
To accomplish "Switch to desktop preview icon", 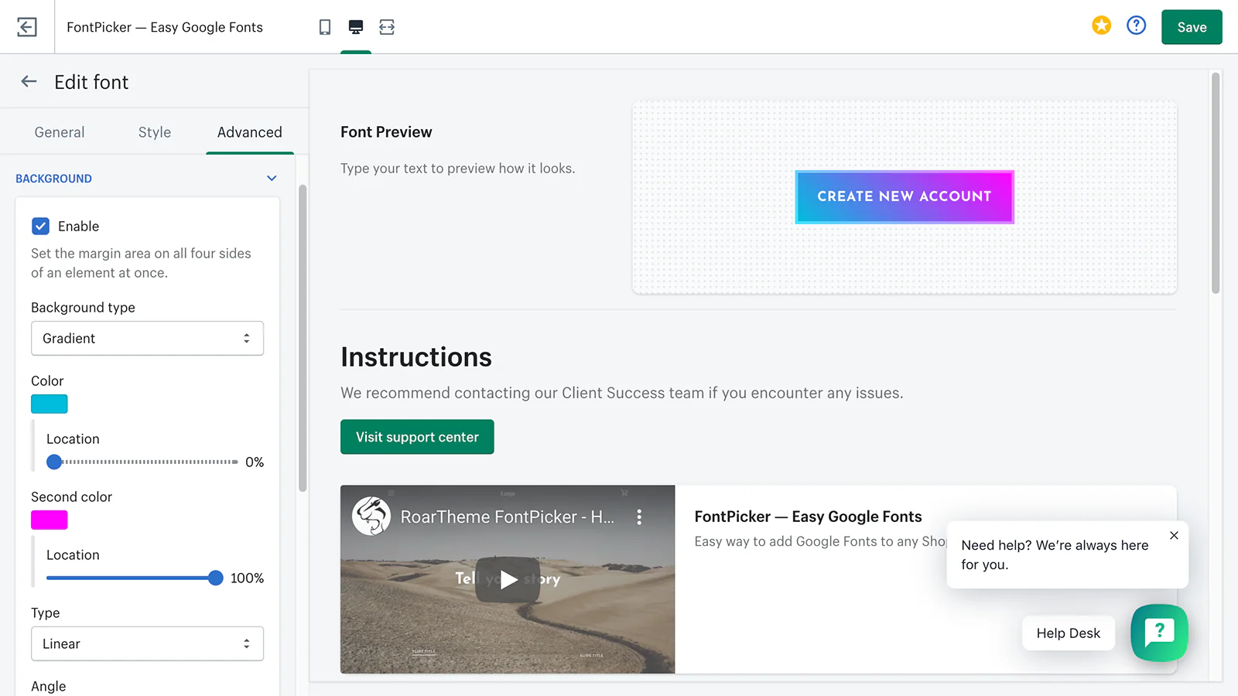I will (356, 27).
